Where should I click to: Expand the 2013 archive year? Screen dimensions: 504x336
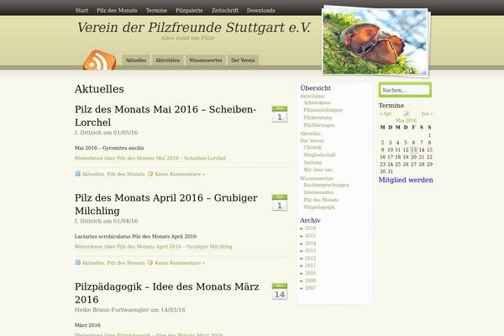(x=302, y=251)
